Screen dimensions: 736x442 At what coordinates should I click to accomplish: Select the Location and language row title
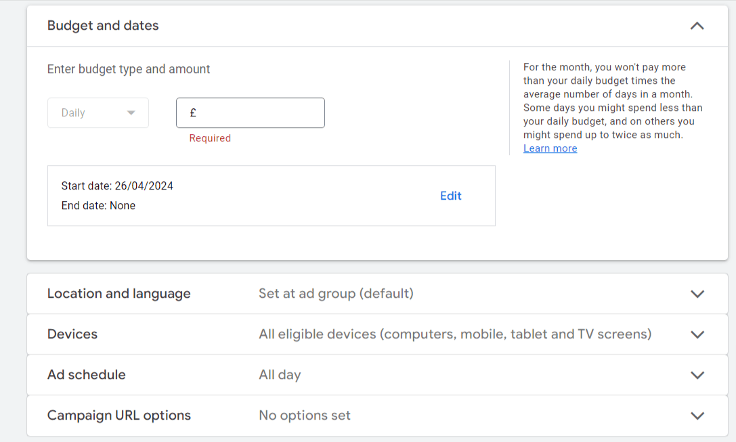tap(118, 294)
